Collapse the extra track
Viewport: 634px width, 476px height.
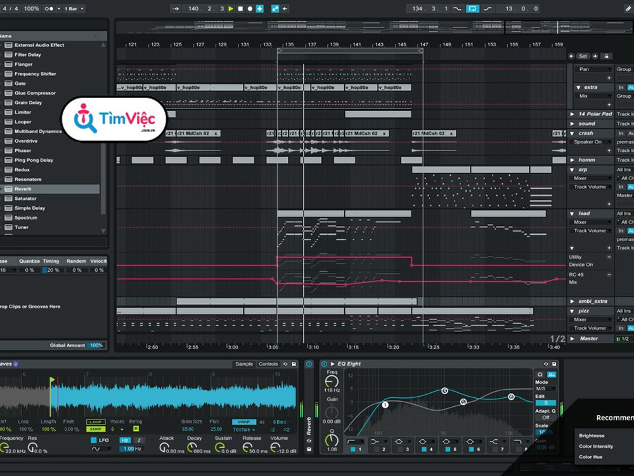tap(578, 88)
